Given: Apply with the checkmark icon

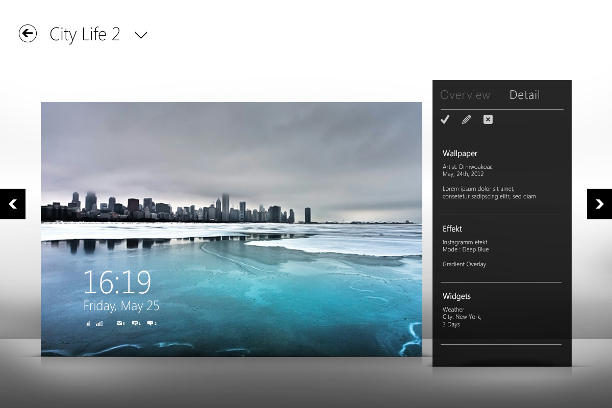Looking at the screenshot, I should click(445, 119).
